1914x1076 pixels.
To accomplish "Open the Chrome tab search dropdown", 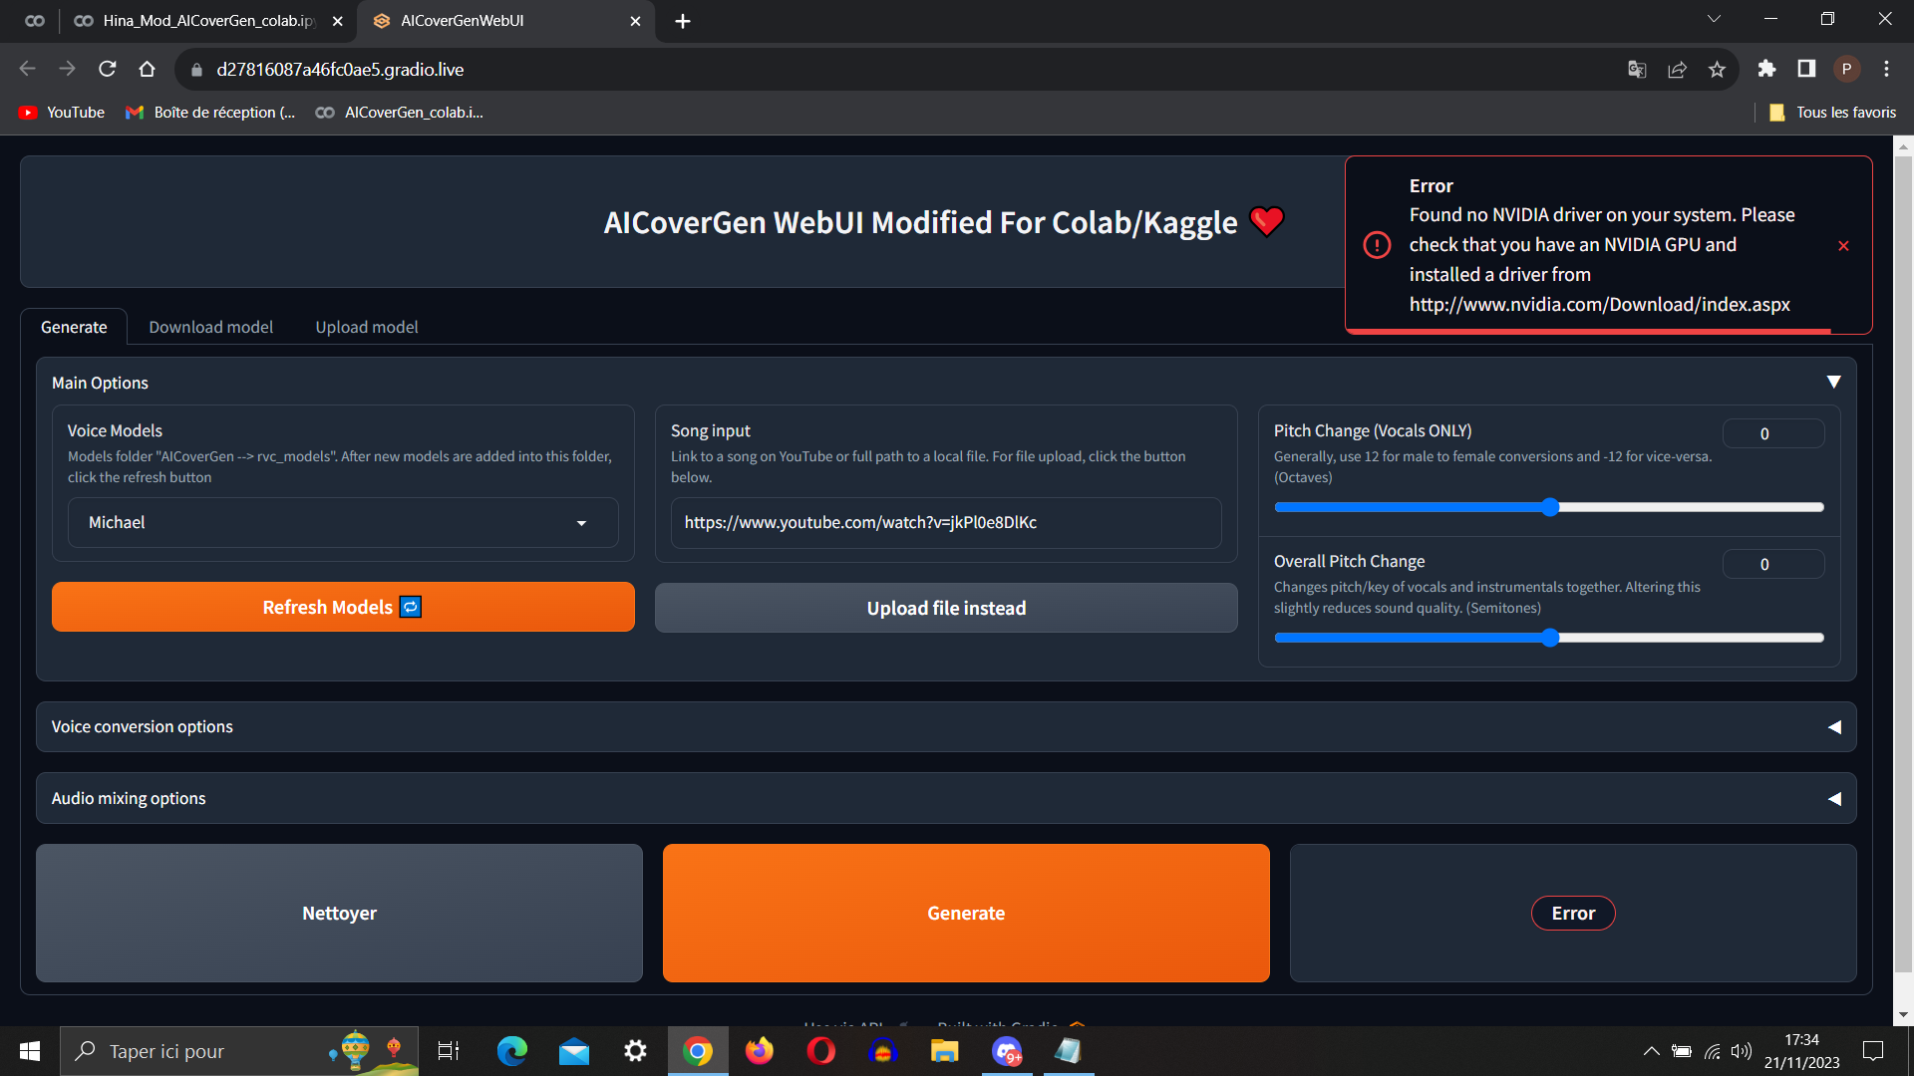I will [1714, 19].
